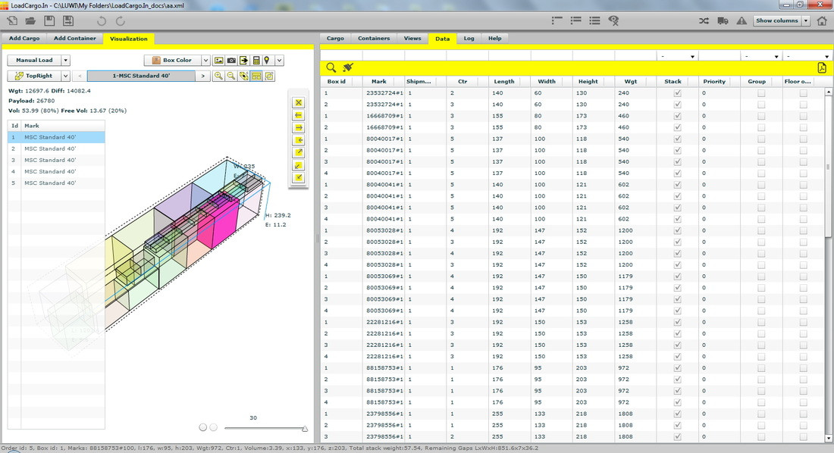This screenshot has height=453, width=834.
Task: Toggle Floor only checkbox in first row
Action: tap(803, 93)
